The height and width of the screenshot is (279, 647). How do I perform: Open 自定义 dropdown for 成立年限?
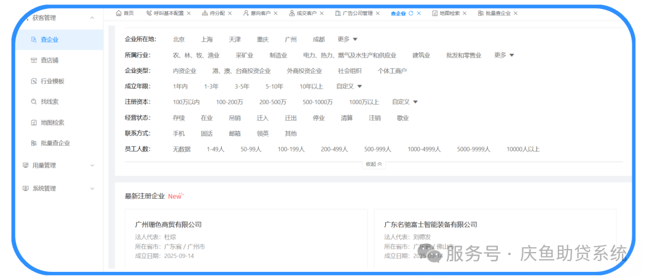coord(349,86)
